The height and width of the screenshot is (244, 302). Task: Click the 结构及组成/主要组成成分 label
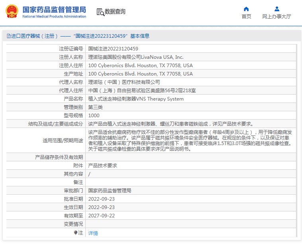point(55,124)
